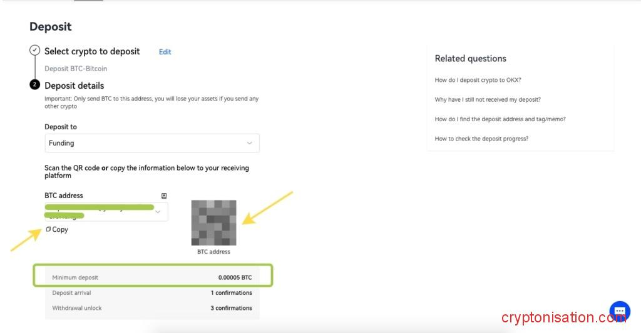
Task: Click the Funding account selection text
Action: click(x=61, y=143)
